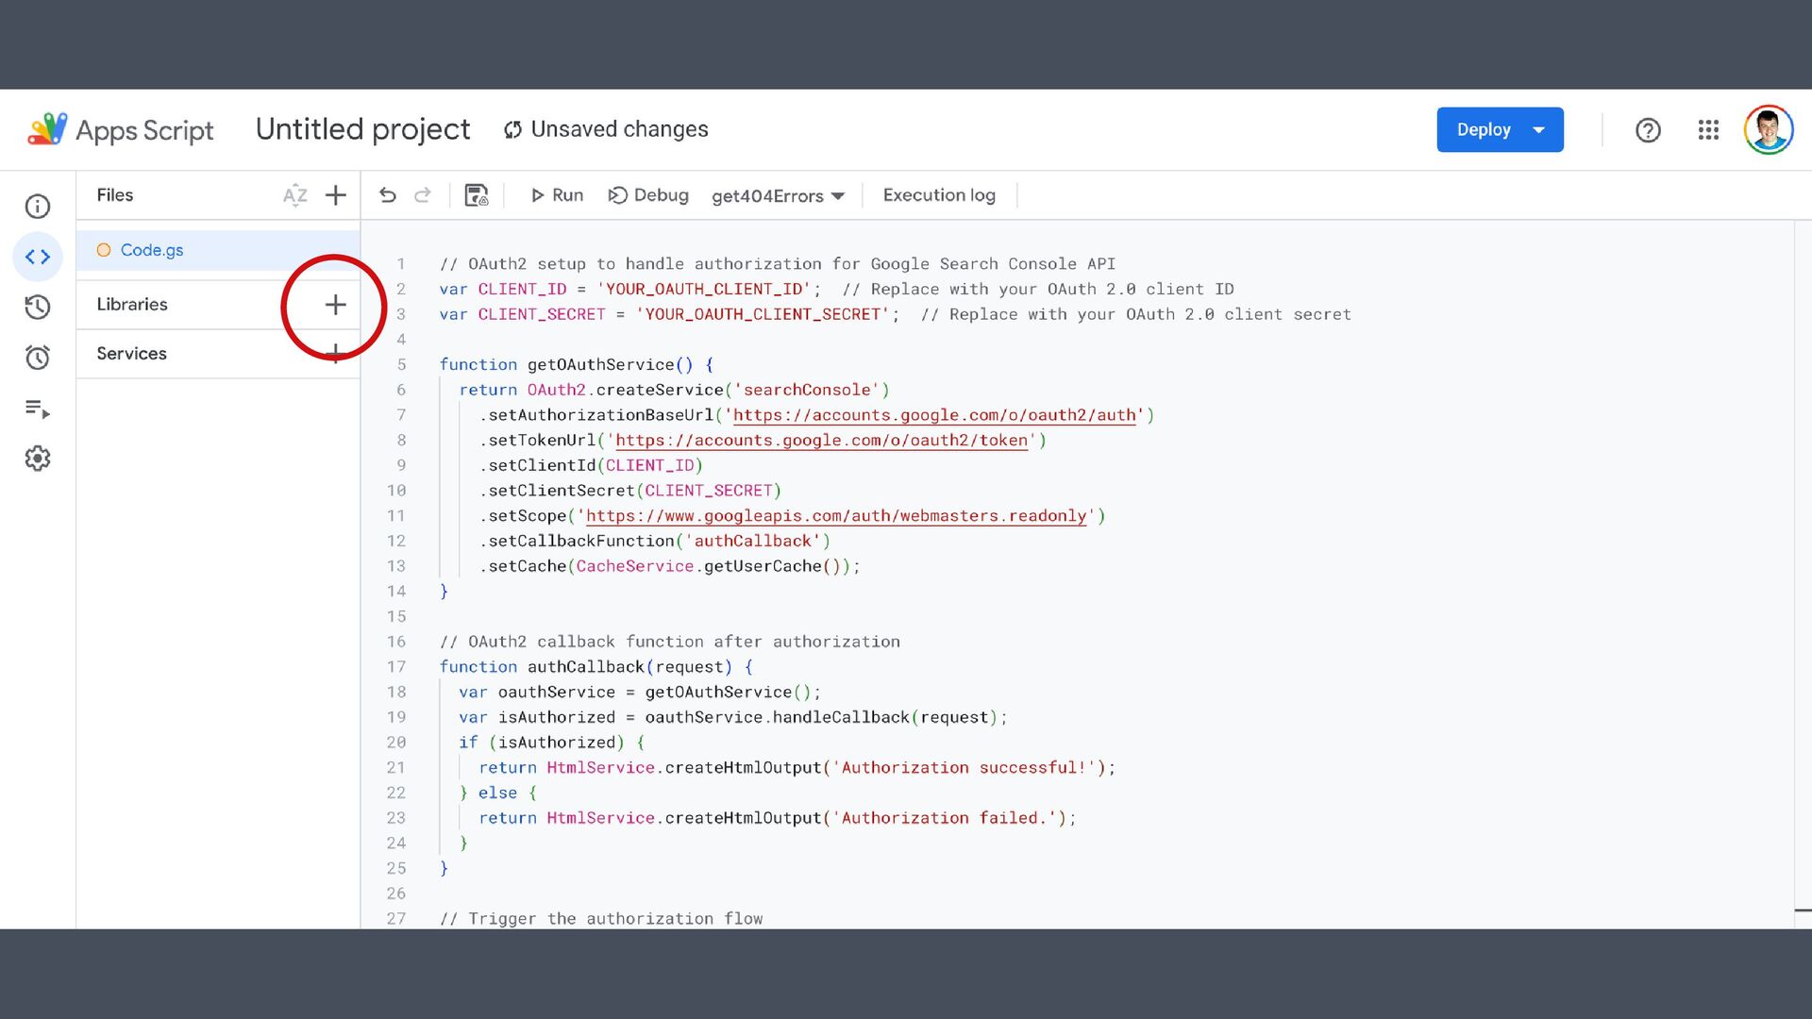1812x1019 pixels.
Task: Expand the Deploy button dropdown
Action: 1539,130
